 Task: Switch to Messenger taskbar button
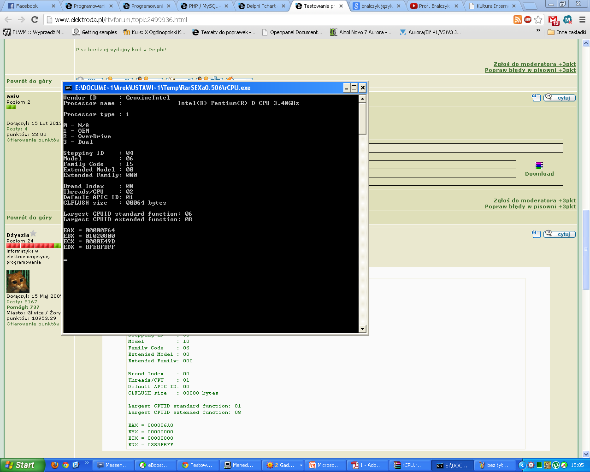point(113,465)
